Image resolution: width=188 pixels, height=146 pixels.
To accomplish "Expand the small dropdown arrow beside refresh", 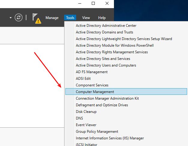I will click(11, 18).
